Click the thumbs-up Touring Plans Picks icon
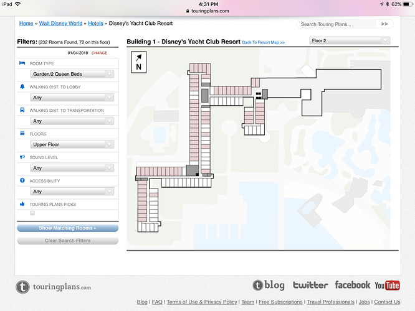Screen dimensions: 415x311 click(22, 204)
